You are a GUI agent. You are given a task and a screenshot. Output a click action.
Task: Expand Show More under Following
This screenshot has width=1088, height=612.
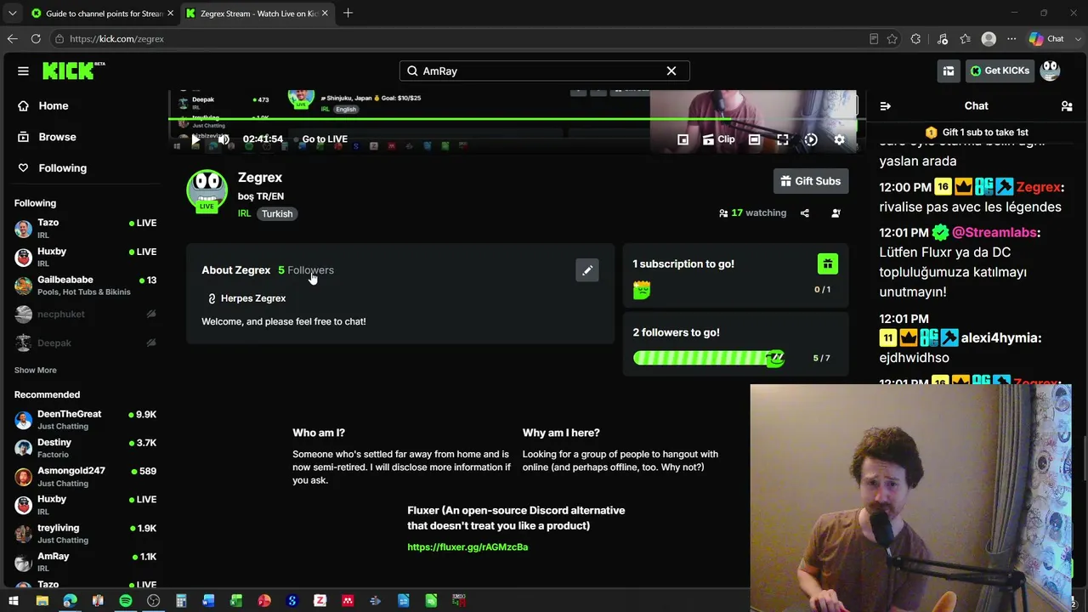click(36, 370)
